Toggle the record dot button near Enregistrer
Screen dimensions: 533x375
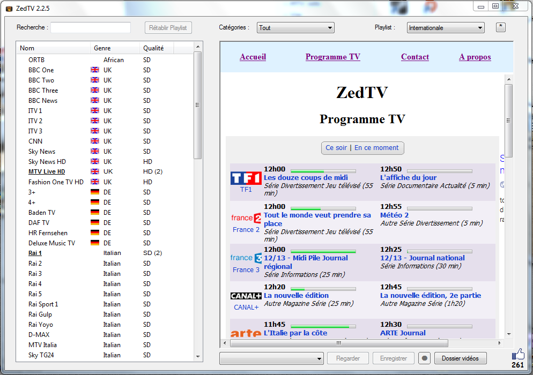pos(424,358)
